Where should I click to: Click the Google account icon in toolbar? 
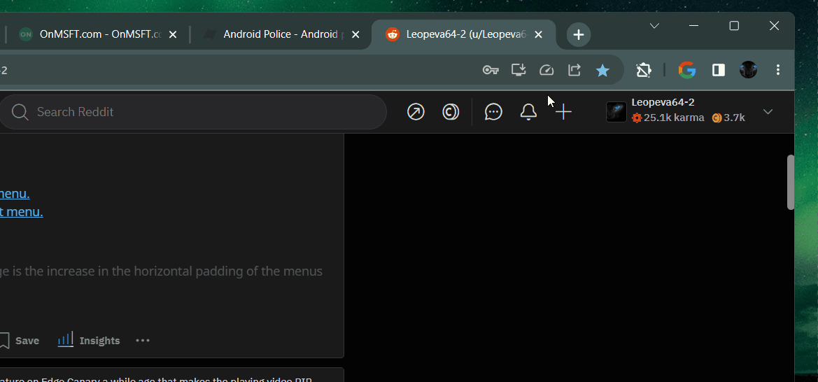click(x=687, y=70)
